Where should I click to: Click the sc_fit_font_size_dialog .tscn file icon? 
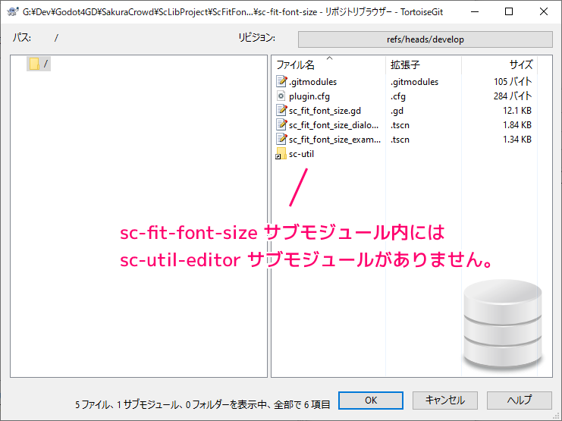coord(281,125)
